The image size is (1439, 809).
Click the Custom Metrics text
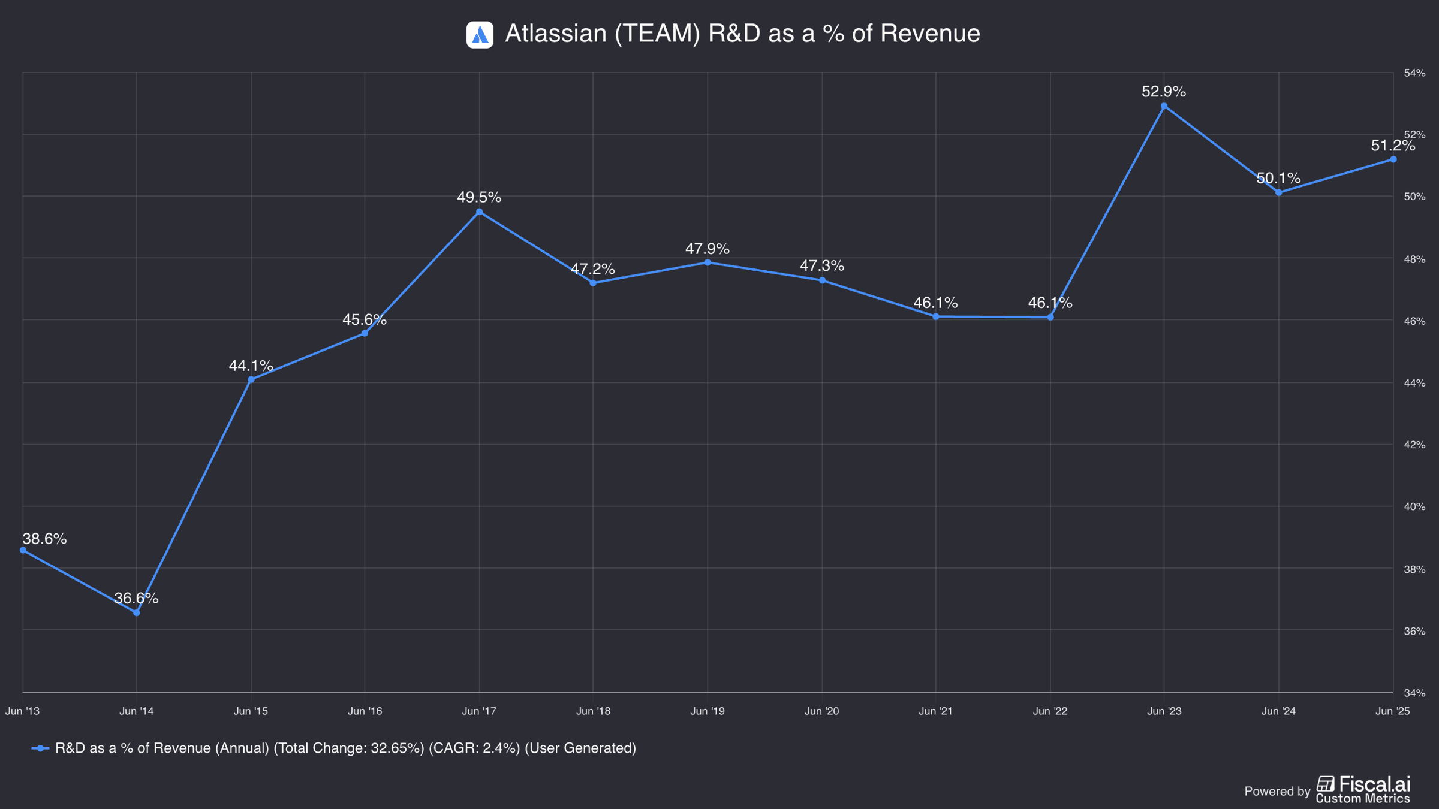click(x=1363, y=799)
